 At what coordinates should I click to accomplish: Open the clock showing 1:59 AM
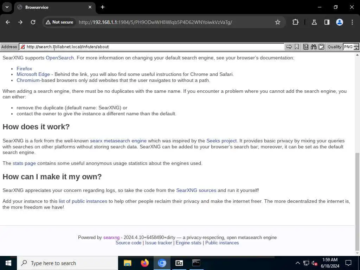click(330, 263)
